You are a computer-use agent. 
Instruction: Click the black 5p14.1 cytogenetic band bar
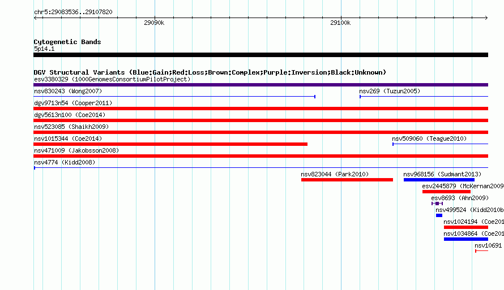[x=260, y=55]
